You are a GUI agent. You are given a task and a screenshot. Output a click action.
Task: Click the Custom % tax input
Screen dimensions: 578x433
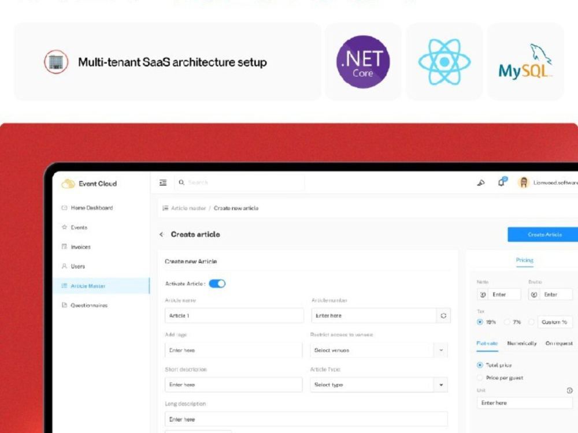click(x=555, y=322)
